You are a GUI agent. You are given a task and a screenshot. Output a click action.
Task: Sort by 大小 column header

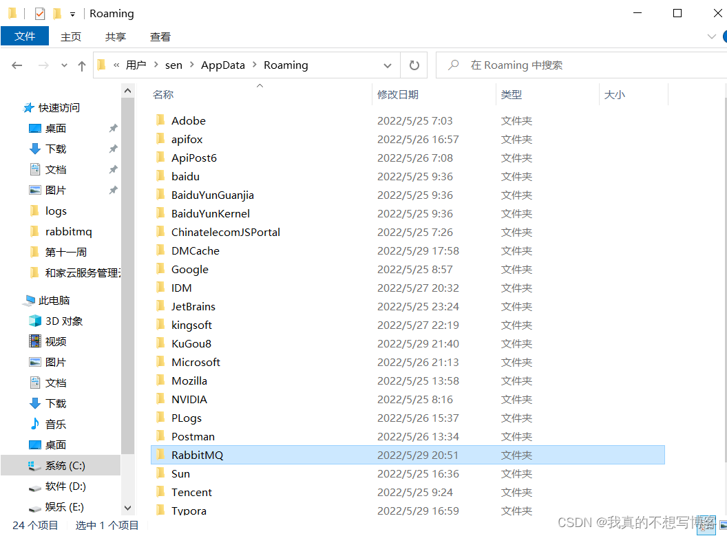pyautogui.click(x=615, y=94)
